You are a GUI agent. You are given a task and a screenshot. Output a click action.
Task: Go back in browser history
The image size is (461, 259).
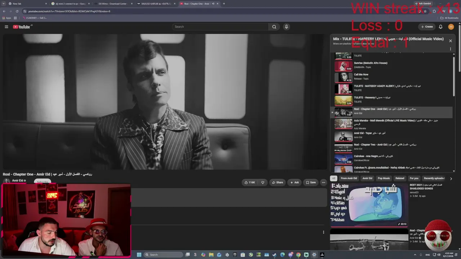[4, 11]
